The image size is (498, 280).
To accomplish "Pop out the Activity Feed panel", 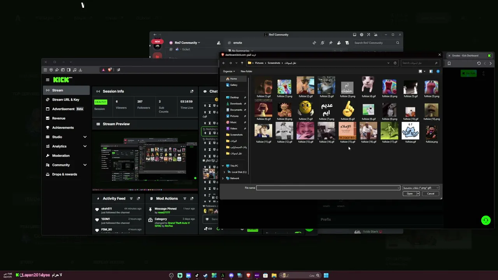I will (x=138, y=199).
